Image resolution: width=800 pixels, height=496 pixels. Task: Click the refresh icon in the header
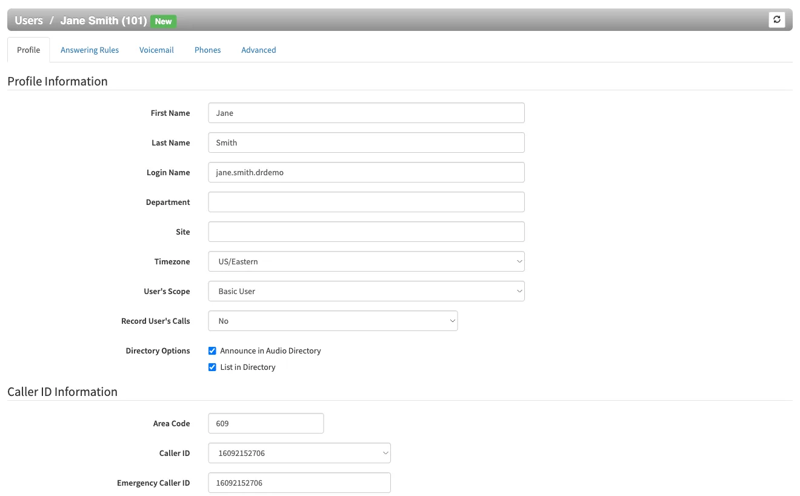click(x=776, y=19)
